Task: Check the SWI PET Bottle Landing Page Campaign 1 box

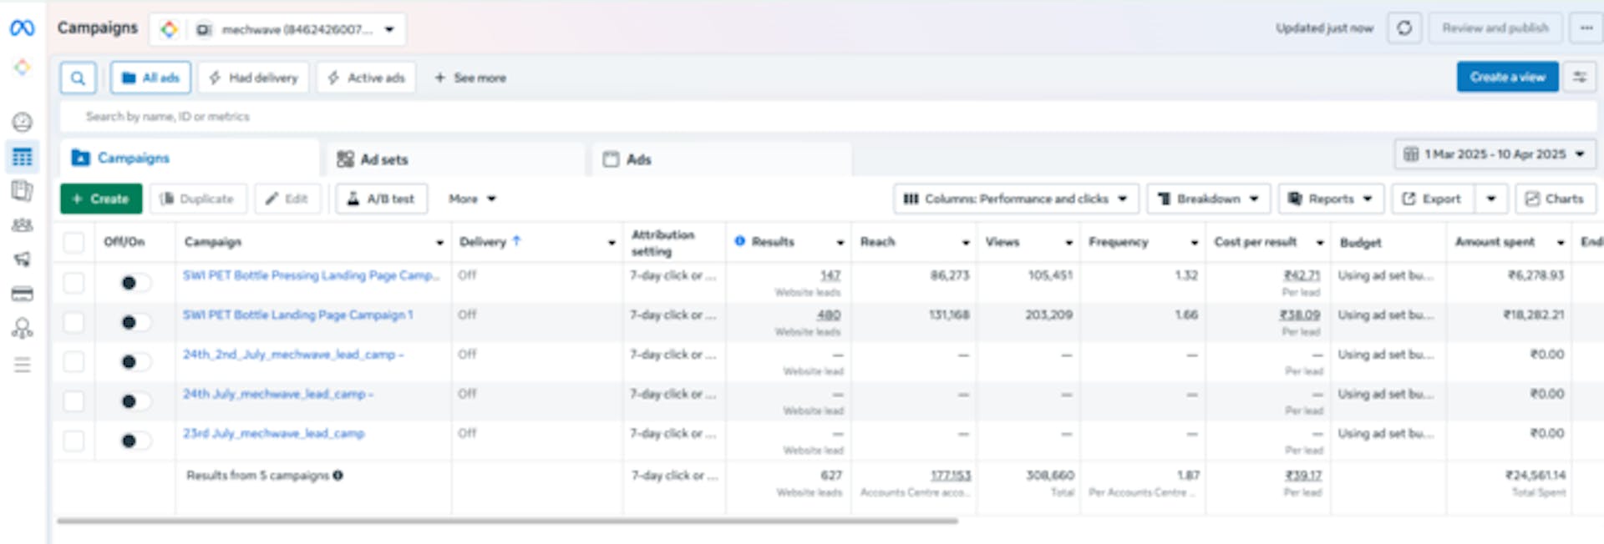Action: tap(74, 322)
